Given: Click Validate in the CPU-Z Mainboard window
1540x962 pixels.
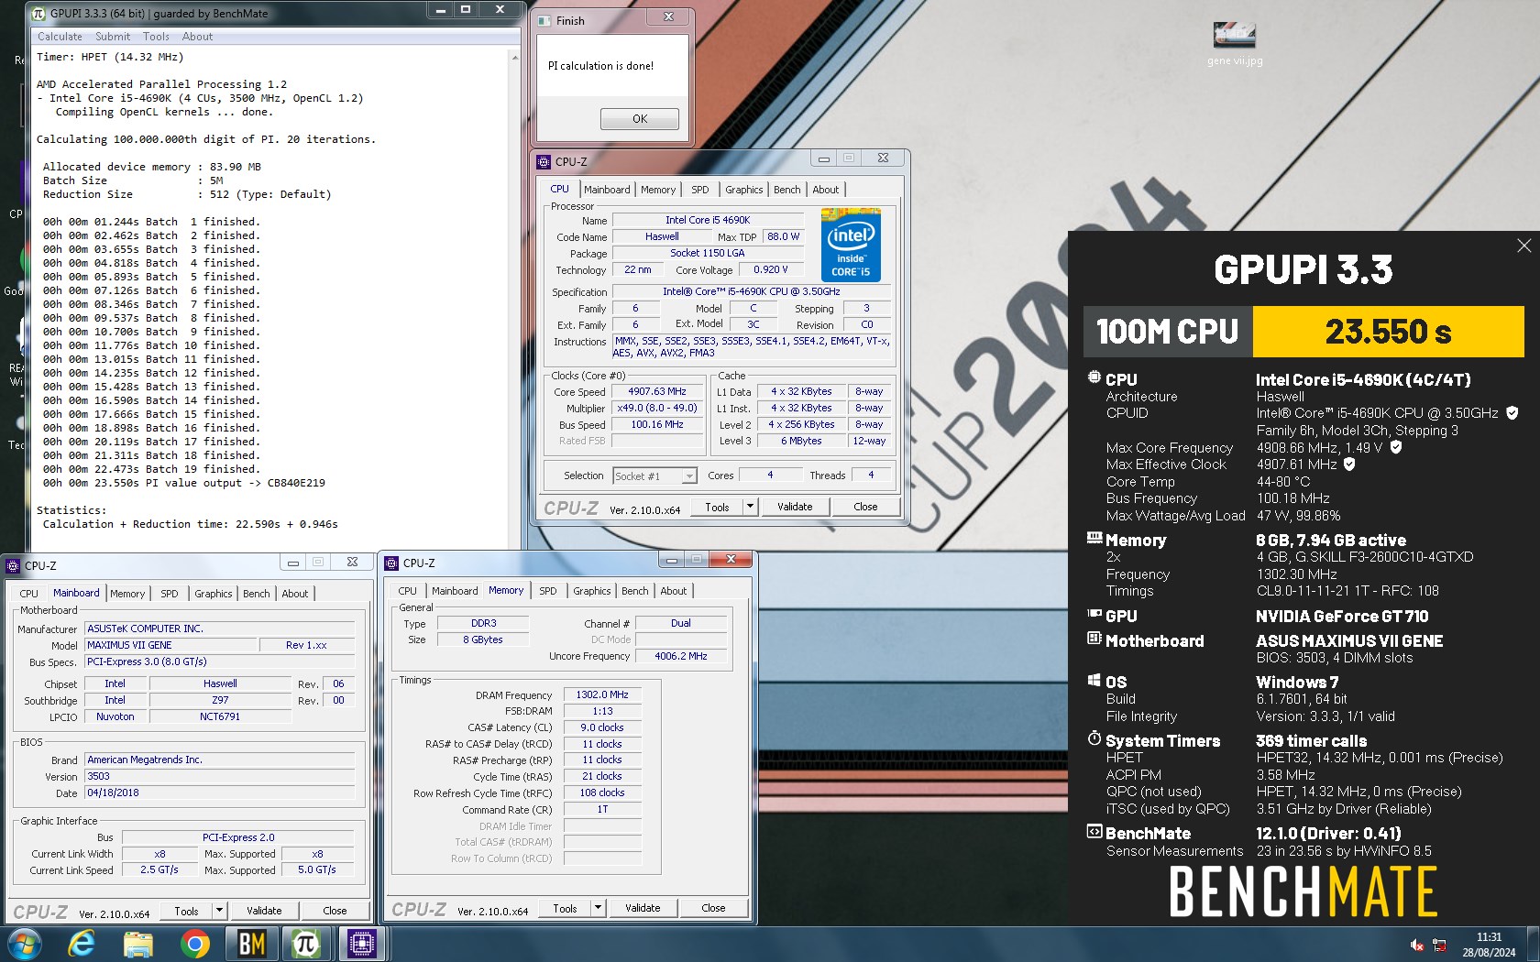Looking at the screenshot, I should point(264,911).
